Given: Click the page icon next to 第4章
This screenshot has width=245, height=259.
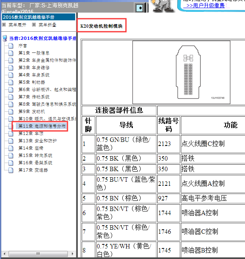Looking at the screenshot, I should tap(11, 75).
